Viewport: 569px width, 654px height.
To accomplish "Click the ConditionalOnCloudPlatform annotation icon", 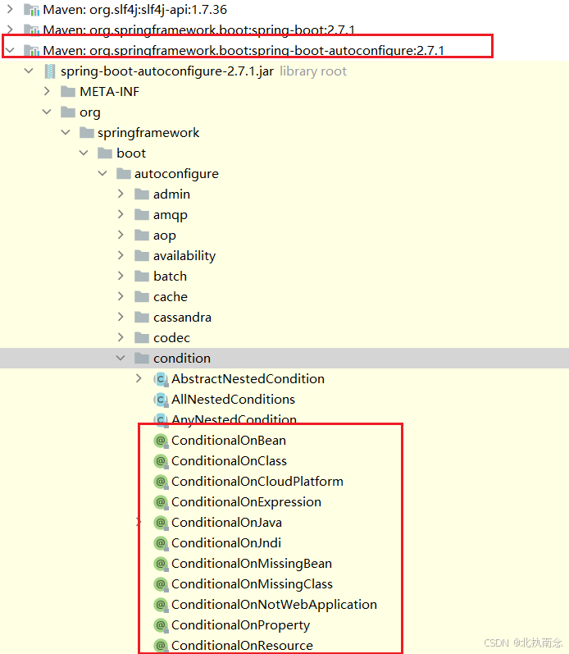I will tap(161, 482).
